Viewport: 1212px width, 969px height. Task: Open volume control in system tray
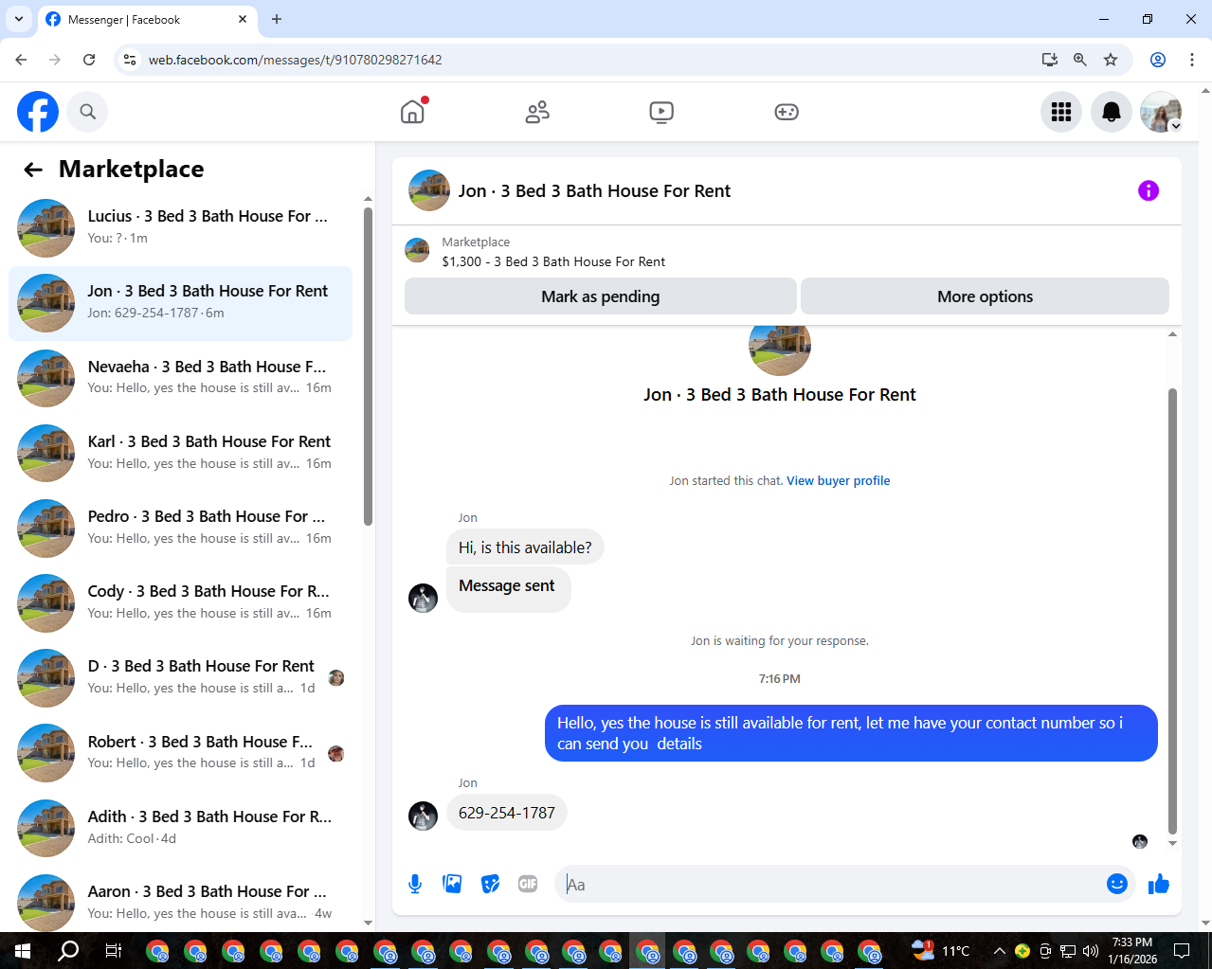click(x=1091, y=950)
